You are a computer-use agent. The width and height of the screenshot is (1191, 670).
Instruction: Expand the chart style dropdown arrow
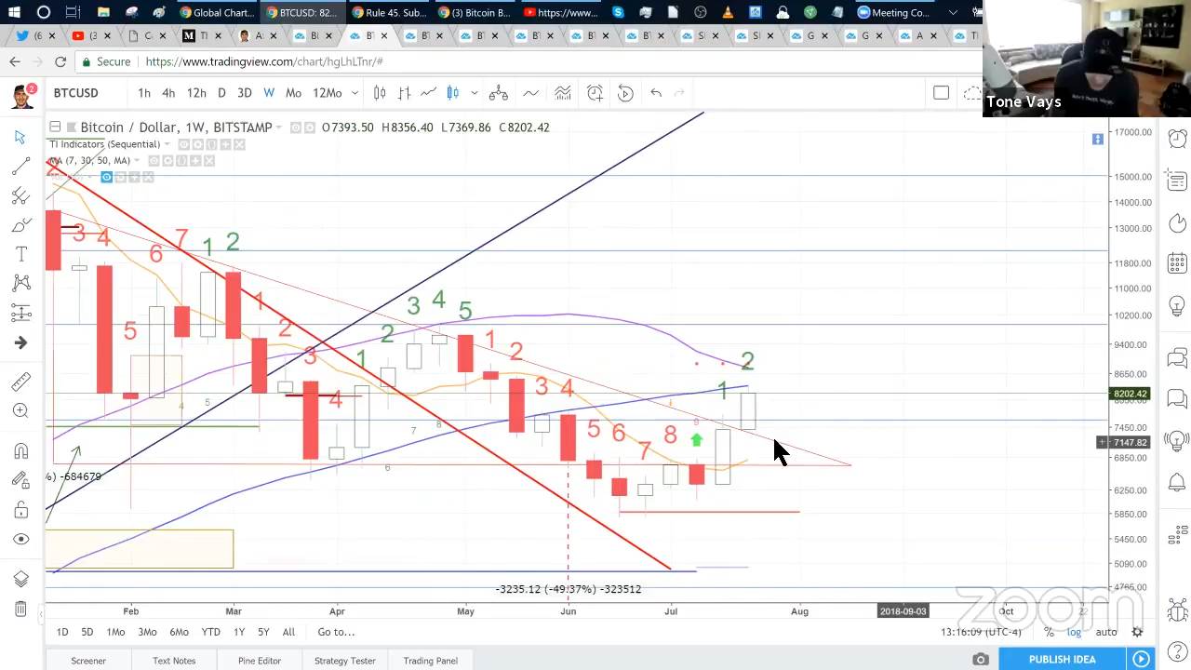(x=475, y=93)
